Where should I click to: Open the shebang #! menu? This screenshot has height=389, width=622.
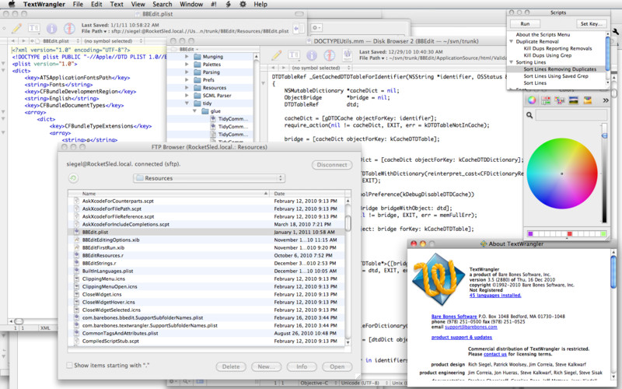click(214, 5)
